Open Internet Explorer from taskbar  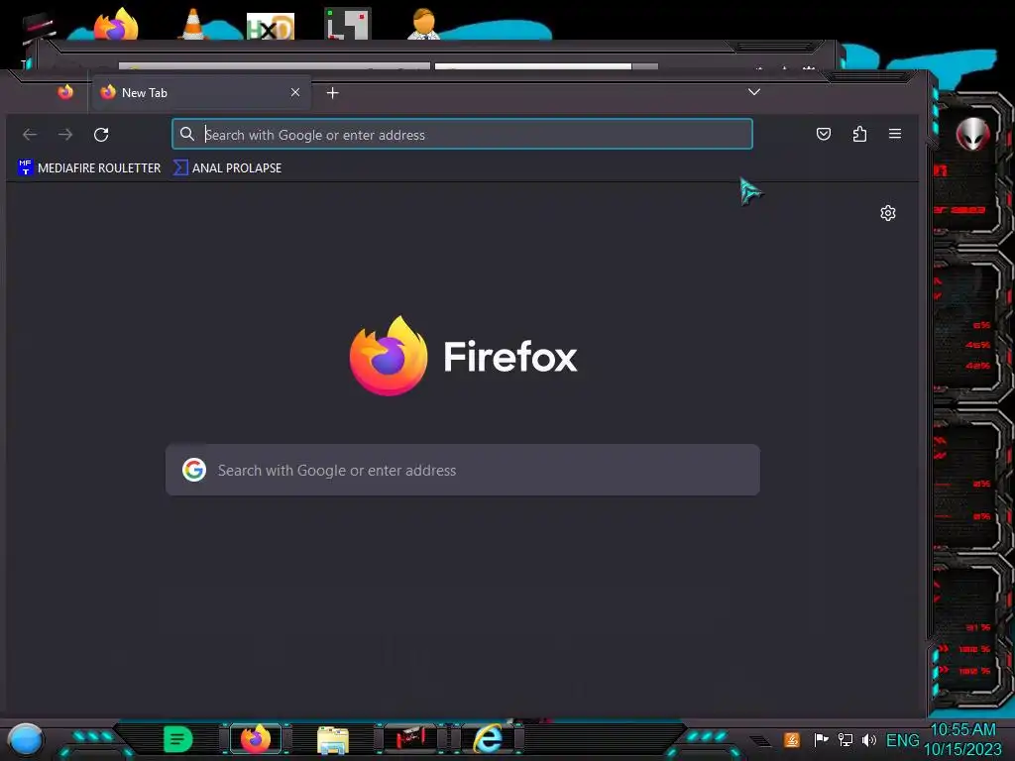tap(488, 739)
